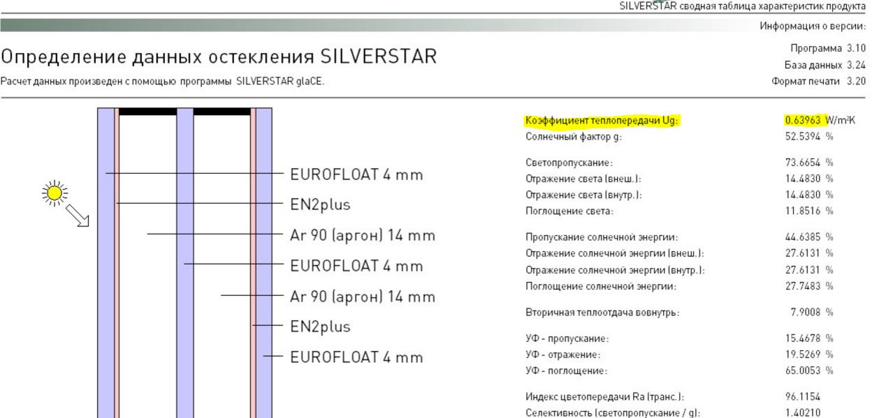Image resolution: width=879 pixels, height=418 pixels.
Task: Click the first 'Ar 90 (аргон) 14 mm' label
Action: [362, 236]
